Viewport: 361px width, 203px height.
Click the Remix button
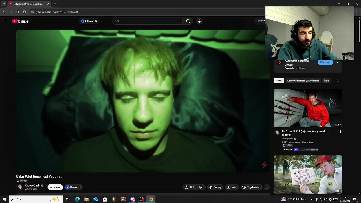point(71,187)
